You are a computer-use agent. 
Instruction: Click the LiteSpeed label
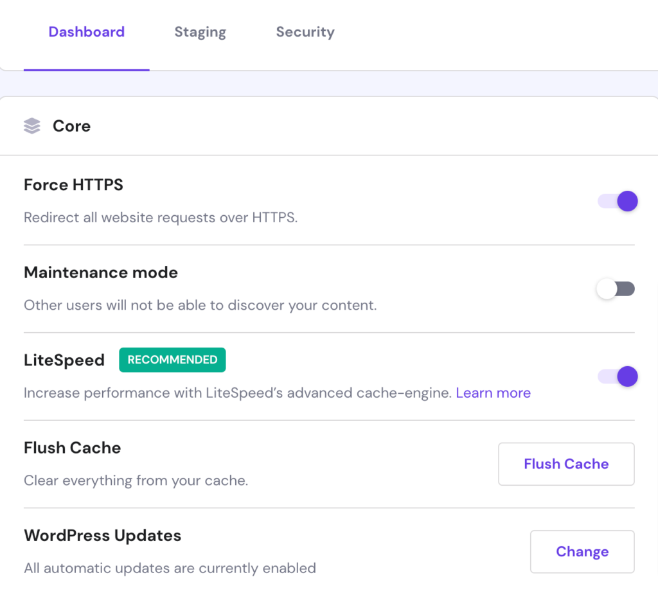tap(64, 360)
